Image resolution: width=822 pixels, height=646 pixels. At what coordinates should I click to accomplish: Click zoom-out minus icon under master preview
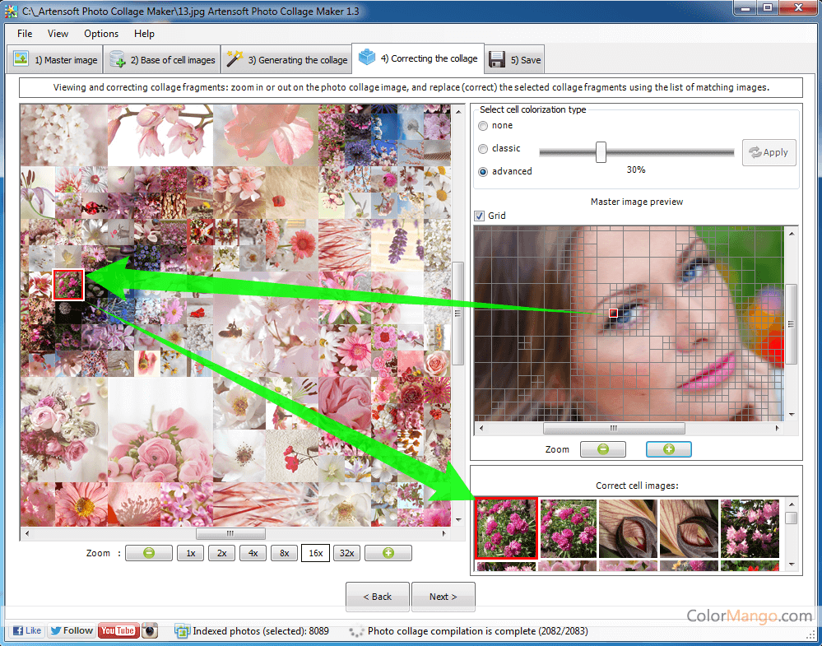coord(602,449)
